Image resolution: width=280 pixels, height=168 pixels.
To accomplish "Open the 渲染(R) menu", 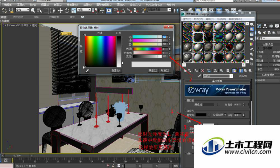I will 121,5.
